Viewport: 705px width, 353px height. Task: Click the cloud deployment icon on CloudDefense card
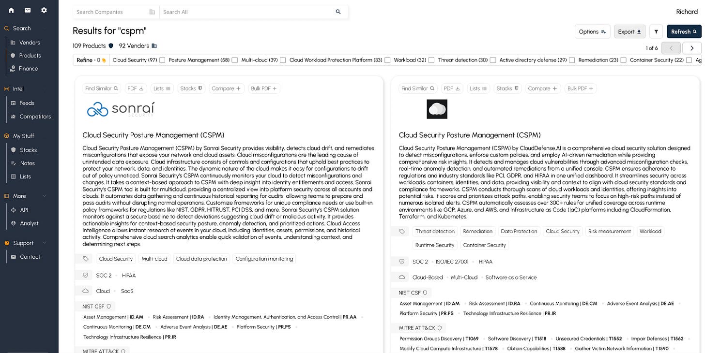402,278
